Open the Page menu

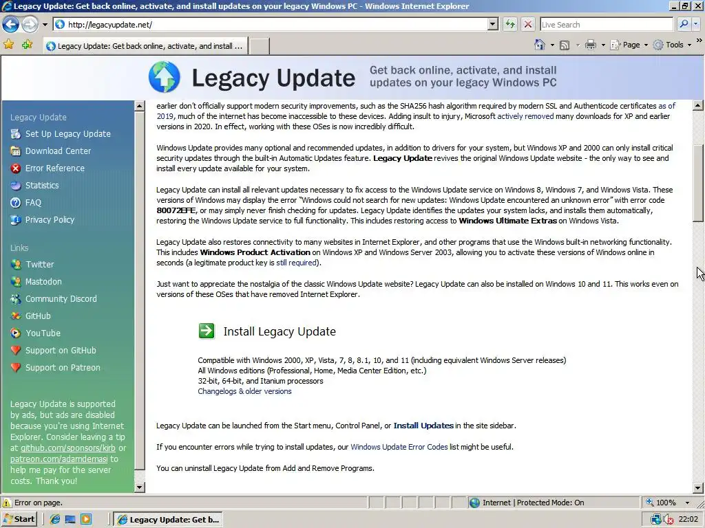tap(629, 45)
